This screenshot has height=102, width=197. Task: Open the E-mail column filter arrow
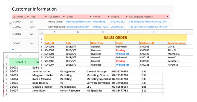91,17
